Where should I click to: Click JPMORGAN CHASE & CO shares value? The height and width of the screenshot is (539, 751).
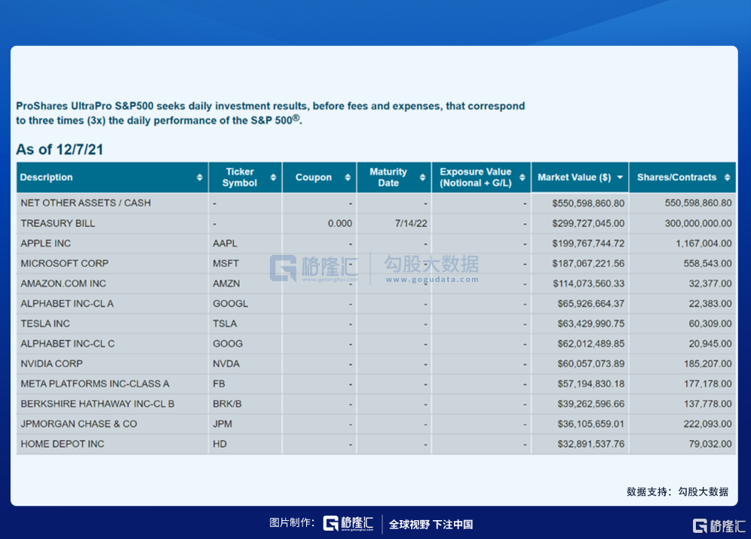click(x=702, y=424)
